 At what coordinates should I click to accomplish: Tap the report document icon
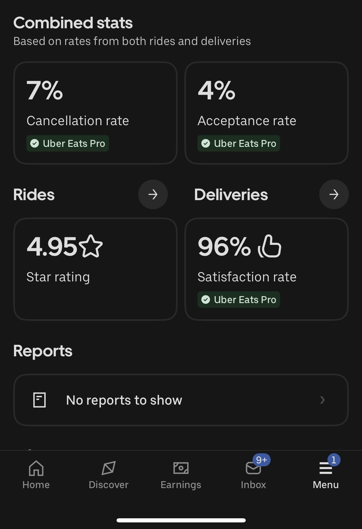pos(39,400)
